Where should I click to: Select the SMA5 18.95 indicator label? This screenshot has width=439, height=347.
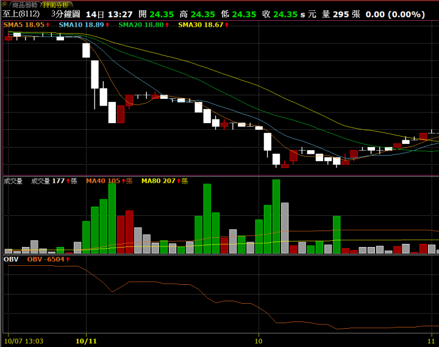coord(27,25)
